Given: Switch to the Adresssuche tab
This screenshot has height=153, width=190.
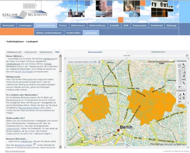Looking at the screenshot, I should pyautogui.click(x=31, y=52).
